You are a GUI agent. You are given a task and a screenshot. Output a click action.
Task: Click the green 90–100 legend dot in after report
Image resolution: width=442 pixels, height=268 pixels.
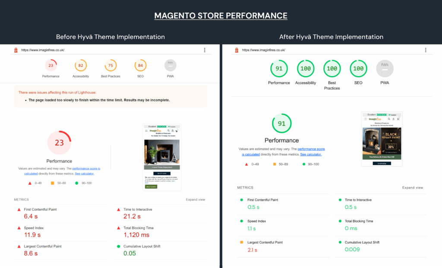(x=304, y=164)
